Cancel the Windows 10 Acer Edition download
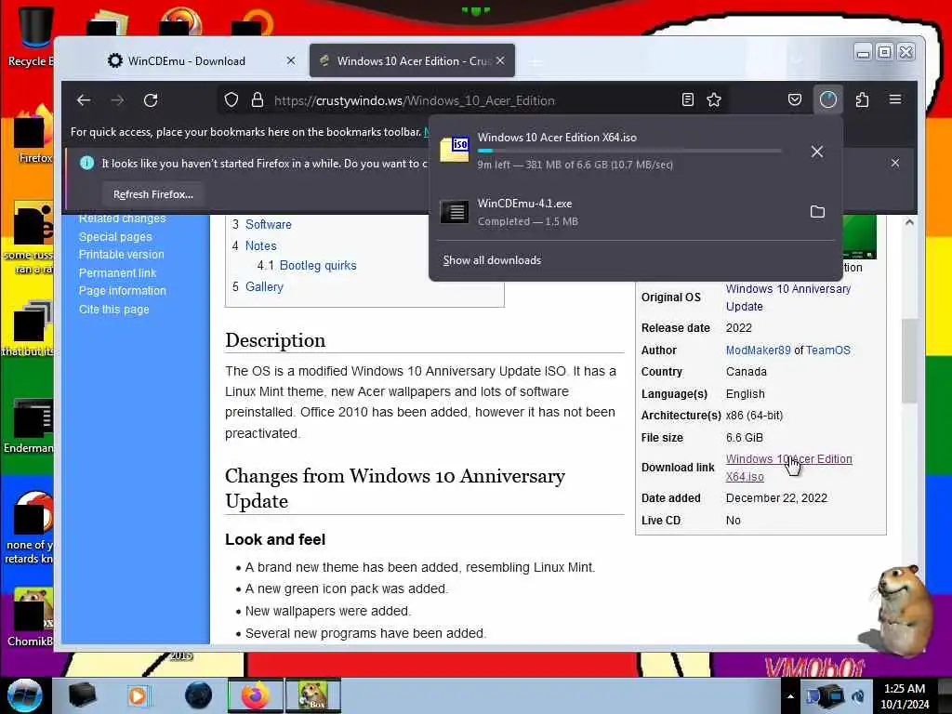The width and height of the screenshot is (952, 714). [x=817, y=152]
